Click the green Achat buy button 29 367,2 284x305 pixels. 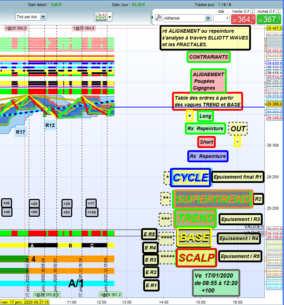[269, 19]
